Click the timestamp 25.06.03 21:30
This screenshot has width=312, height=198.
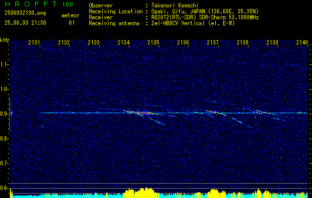tap(25, 23)
